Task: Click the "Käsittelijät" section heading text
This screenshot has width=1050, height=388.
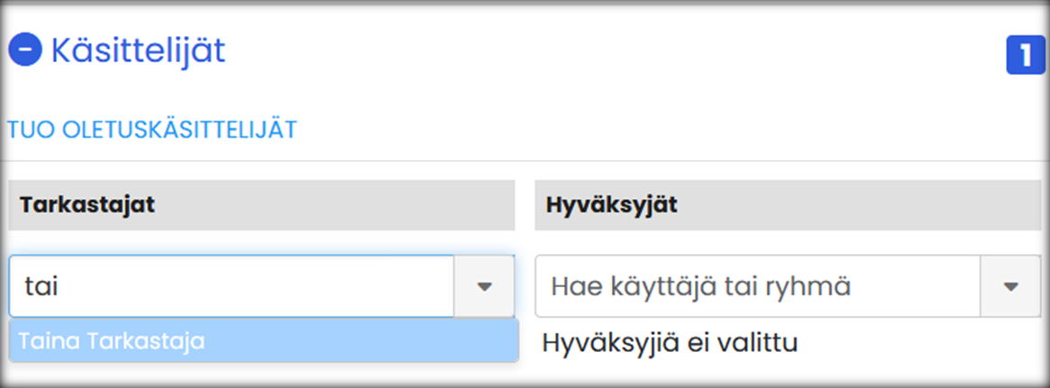Action: pyautogui.click(x=138, y=50)
